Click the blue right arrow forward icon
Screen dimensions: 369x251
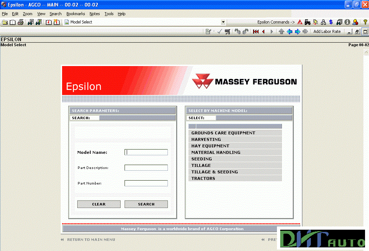tap(298, 31)
